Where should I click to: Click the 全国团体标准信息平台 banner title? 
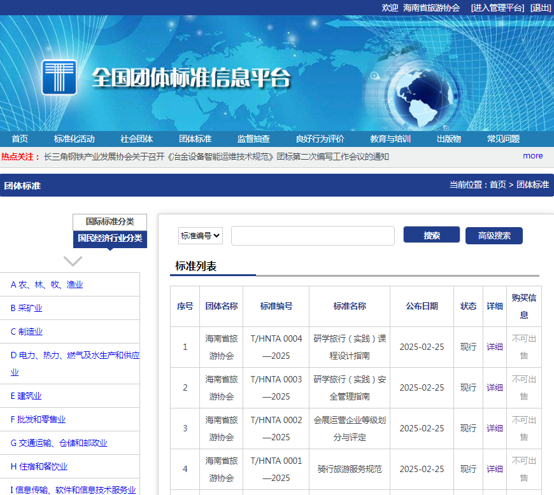[x=191, y=78]
